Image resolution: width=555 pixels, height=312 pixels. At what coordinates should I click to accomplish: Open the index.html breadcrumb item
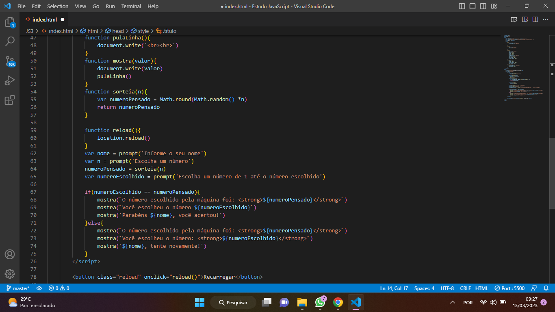(x=57, y=31)
